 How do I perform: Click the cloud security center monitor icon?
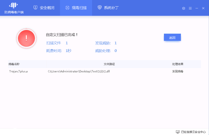(x=178, y=132)
